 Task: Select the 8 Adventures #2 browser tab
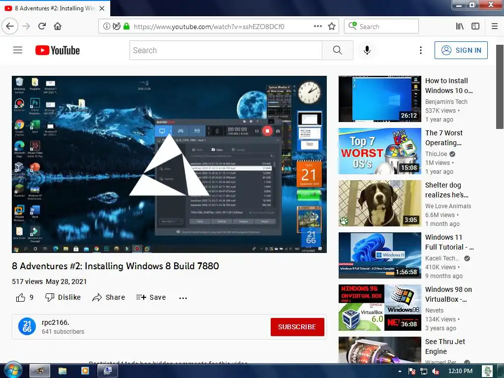coord(55,8)
